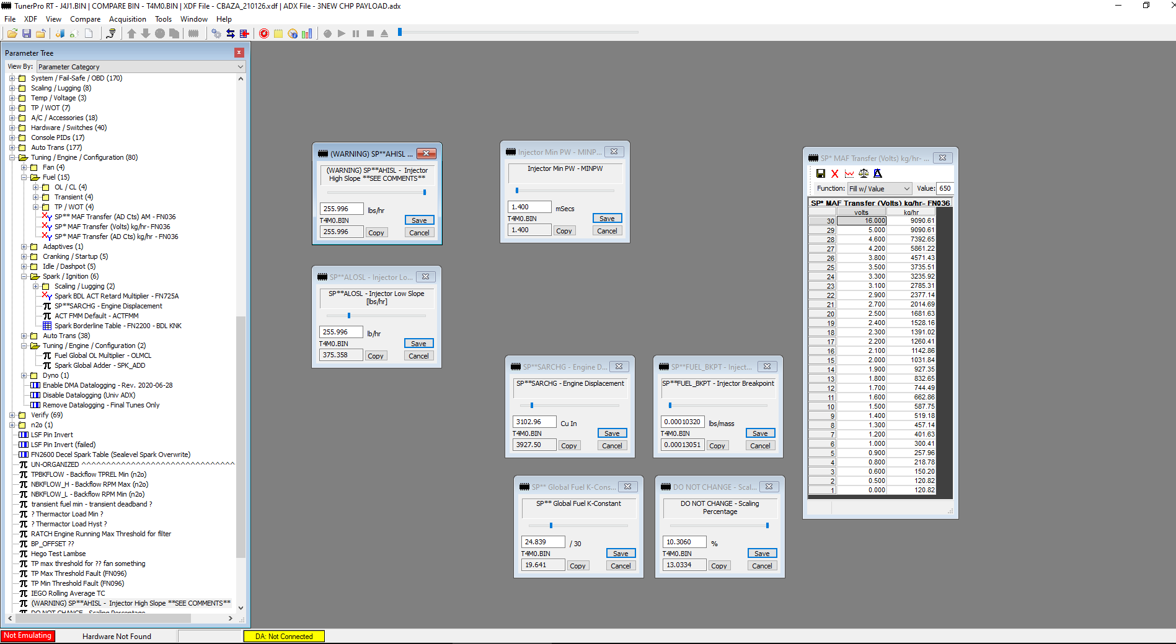Click the blue swap arrows toolbar icon
Viewport: 1176px width, 644px height.
pos(231,33)
